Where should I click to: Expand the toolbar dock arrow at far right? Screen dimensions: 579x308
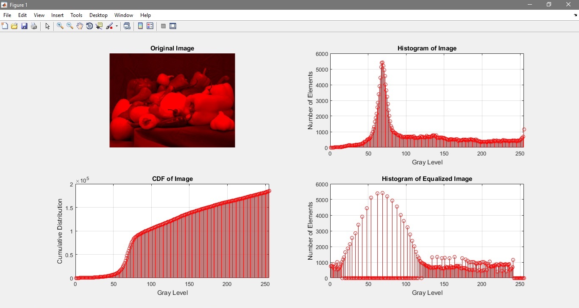(575, 15)
